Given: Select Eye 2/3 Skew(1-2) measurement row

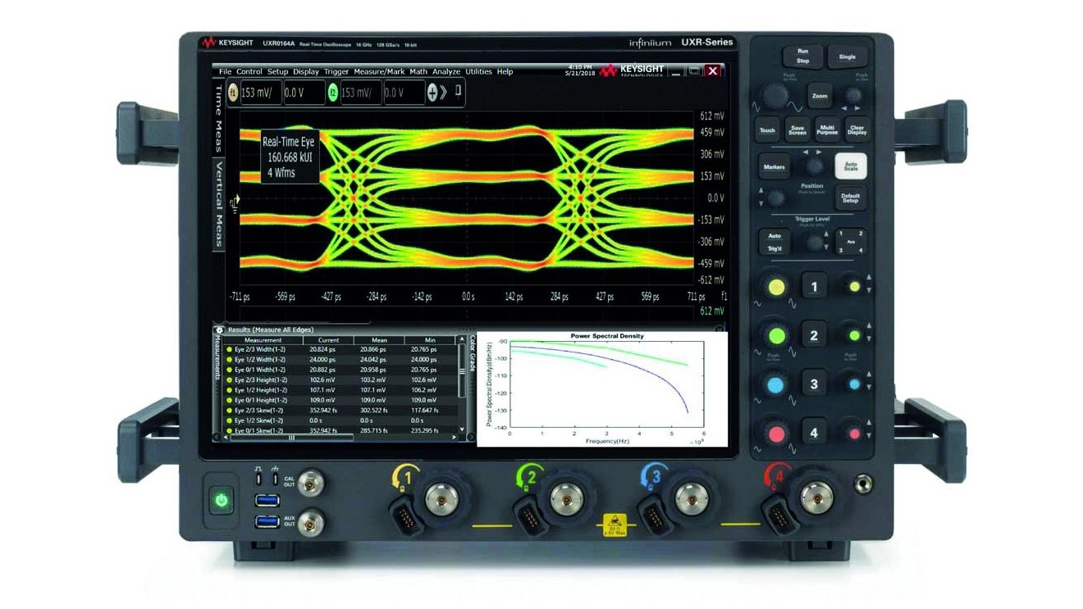Looking at the screenshot, I should (340, 410).
